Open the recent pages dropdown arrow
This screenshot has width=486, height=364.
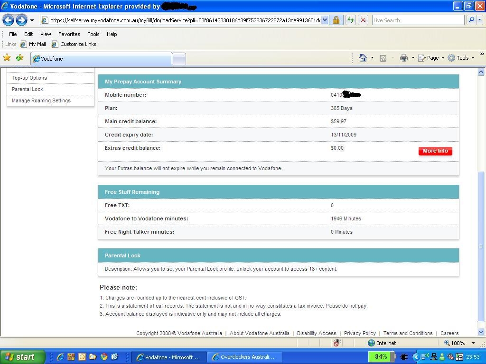(x=32, y=20)
